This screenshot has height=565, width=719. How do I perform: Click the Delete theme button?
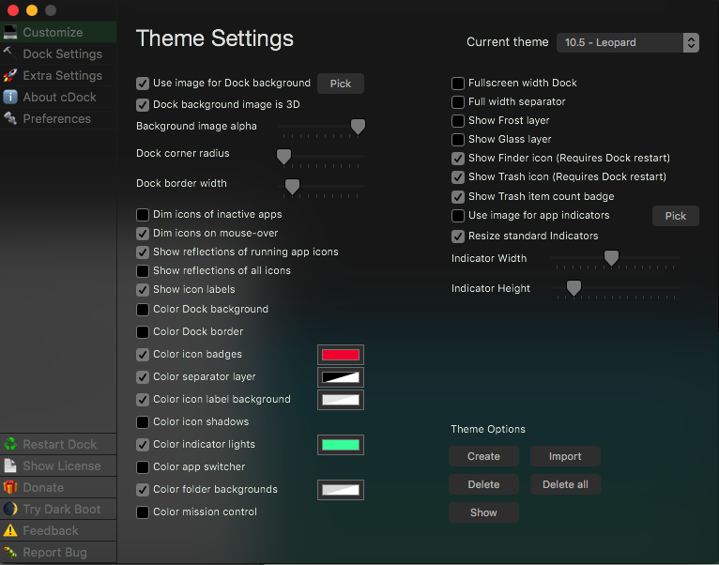(483, 484)
